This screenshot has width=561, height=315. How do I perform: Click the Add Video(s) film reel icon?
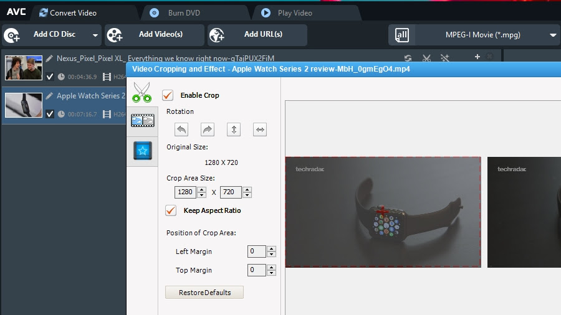click(115, 35)
